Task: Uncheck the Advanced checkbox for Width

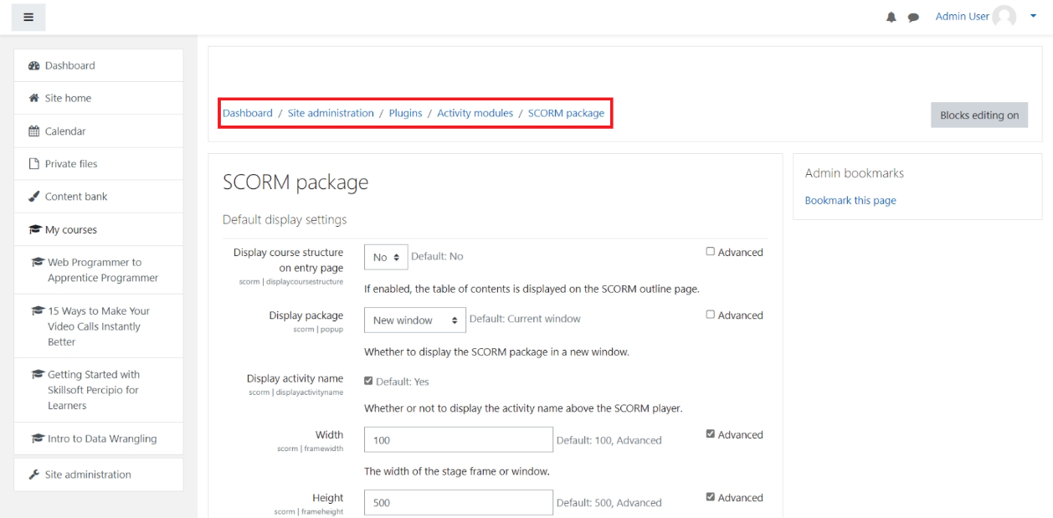Action: (711, 435)
